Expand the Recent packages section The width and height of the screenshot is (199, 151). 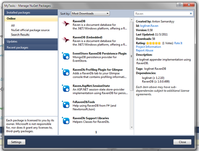[31, 48]
